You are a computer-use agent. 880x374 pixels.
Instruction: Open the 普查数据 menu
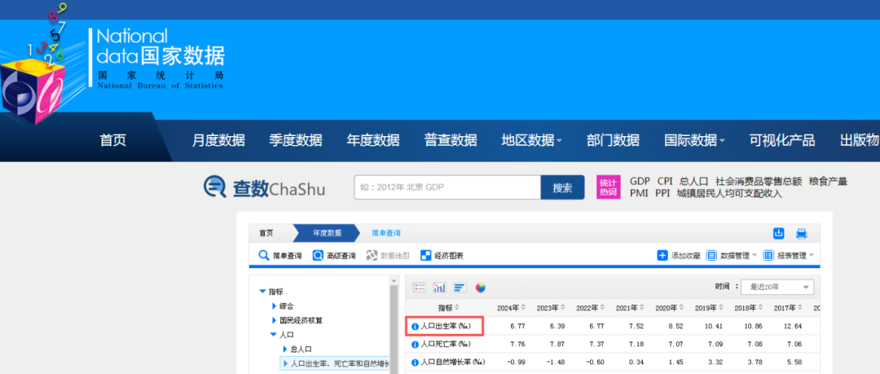[x=451, y=140]
